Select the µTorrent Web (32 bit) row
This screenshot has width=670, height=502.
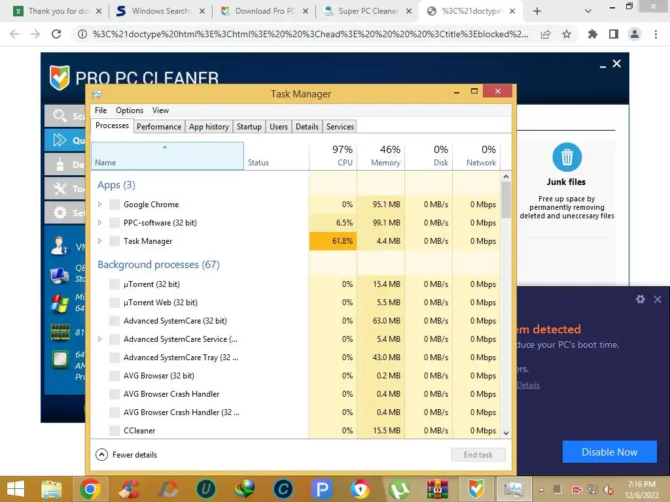pos(296,303)
